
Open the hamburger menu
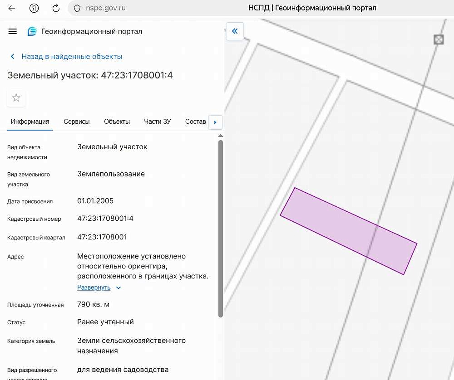tap(12, 31)
